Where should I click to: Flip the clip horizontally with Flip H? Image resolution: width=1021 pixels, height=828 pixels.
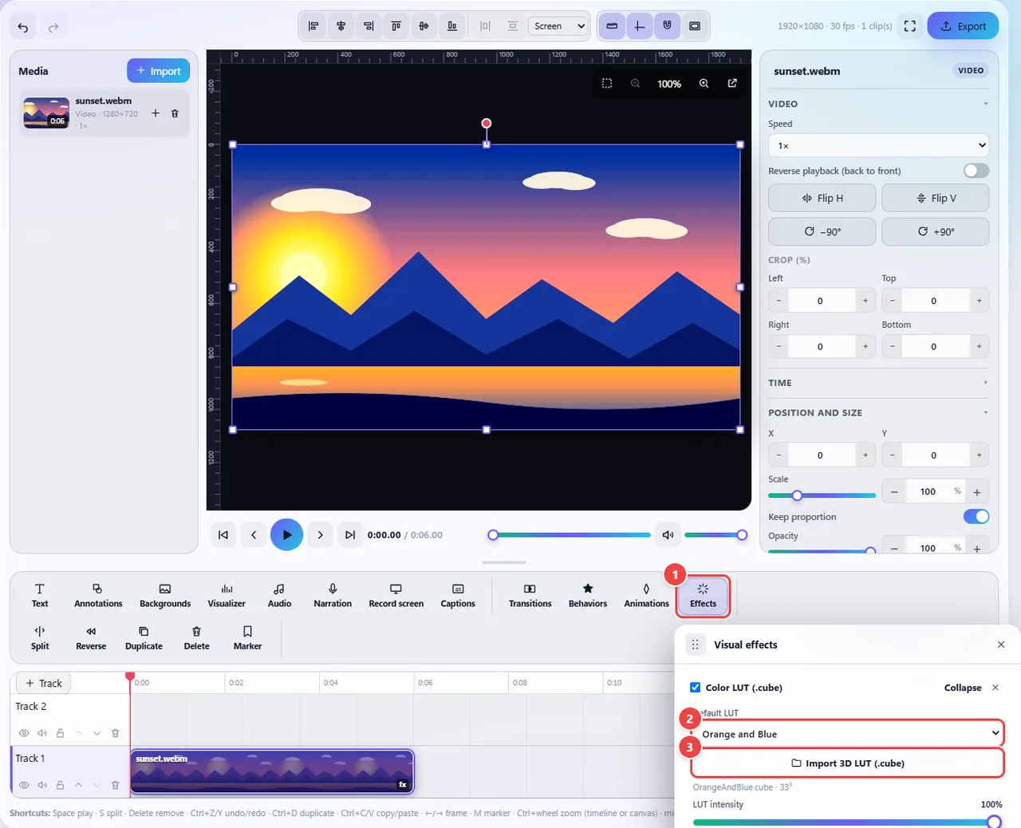(822, 198)
